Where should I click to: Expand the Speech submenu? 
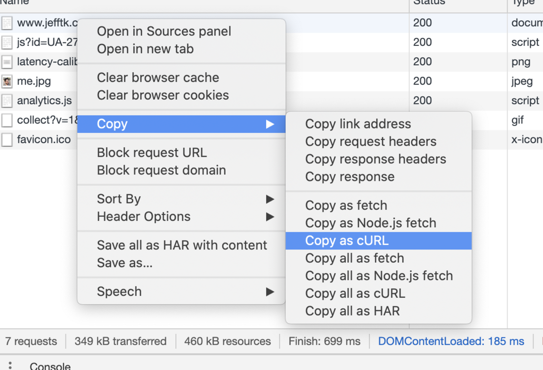point(270,291)
